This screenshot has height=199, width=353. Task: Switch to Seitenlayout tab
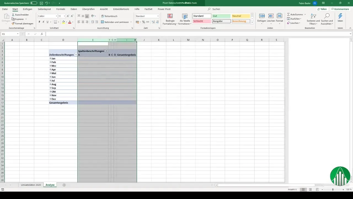pyautogui.click(x=44, y=9)
